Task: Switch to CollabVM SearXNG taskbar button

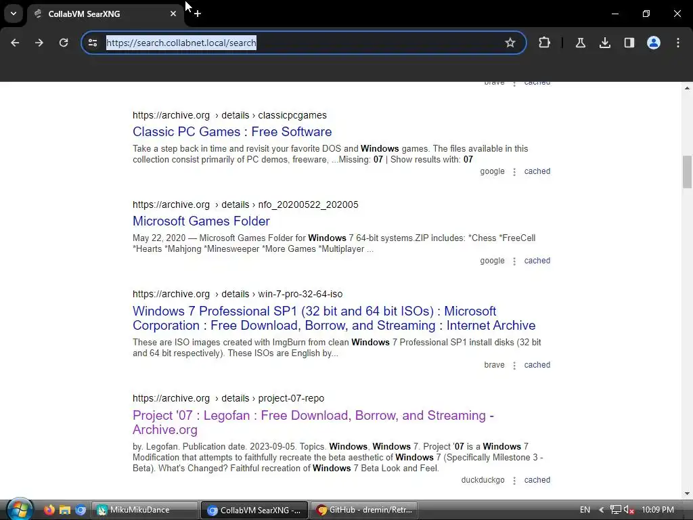Action: (x=254, y=511)
